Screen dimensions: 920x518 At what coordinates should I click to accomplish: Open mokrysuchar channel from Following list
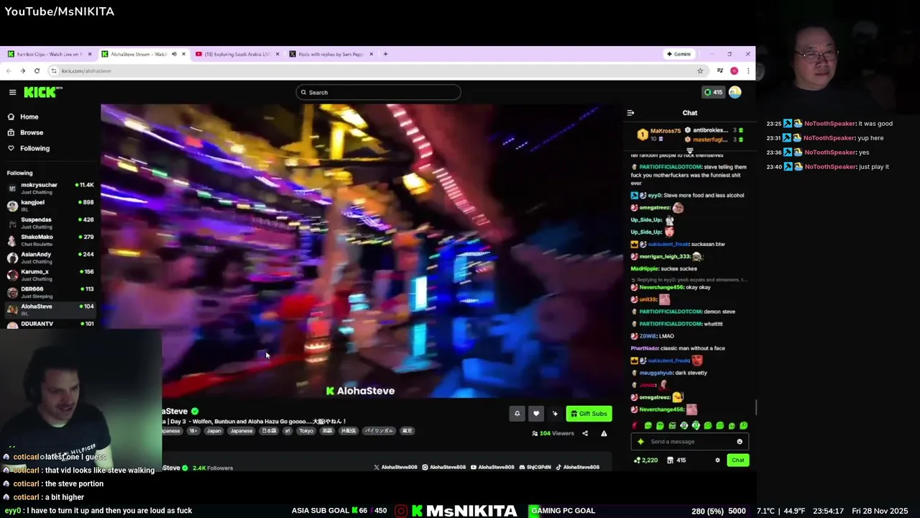click(50, 188)
